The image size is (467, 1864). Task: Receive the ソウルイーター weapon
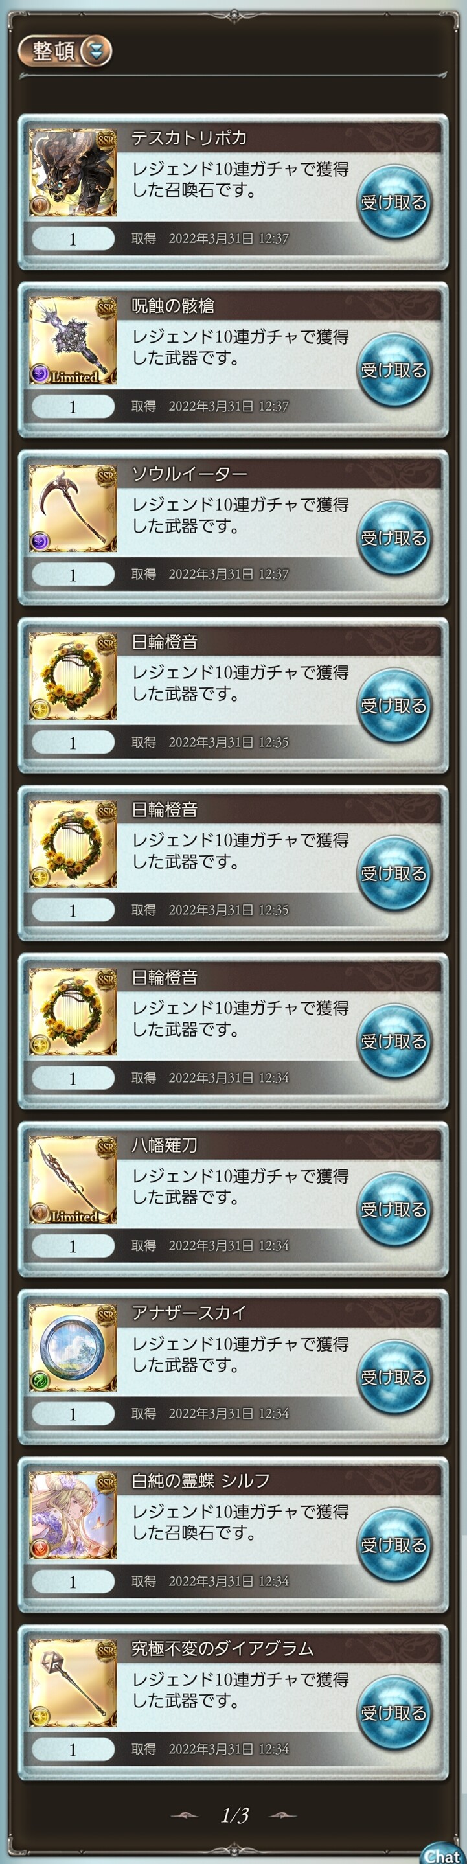(394, 538)
